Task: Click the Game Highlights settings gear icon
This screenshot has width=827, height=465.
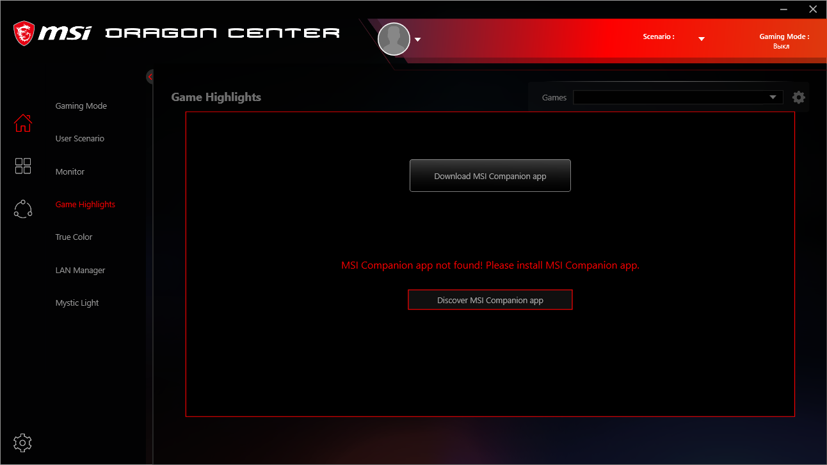Action: 798,97
